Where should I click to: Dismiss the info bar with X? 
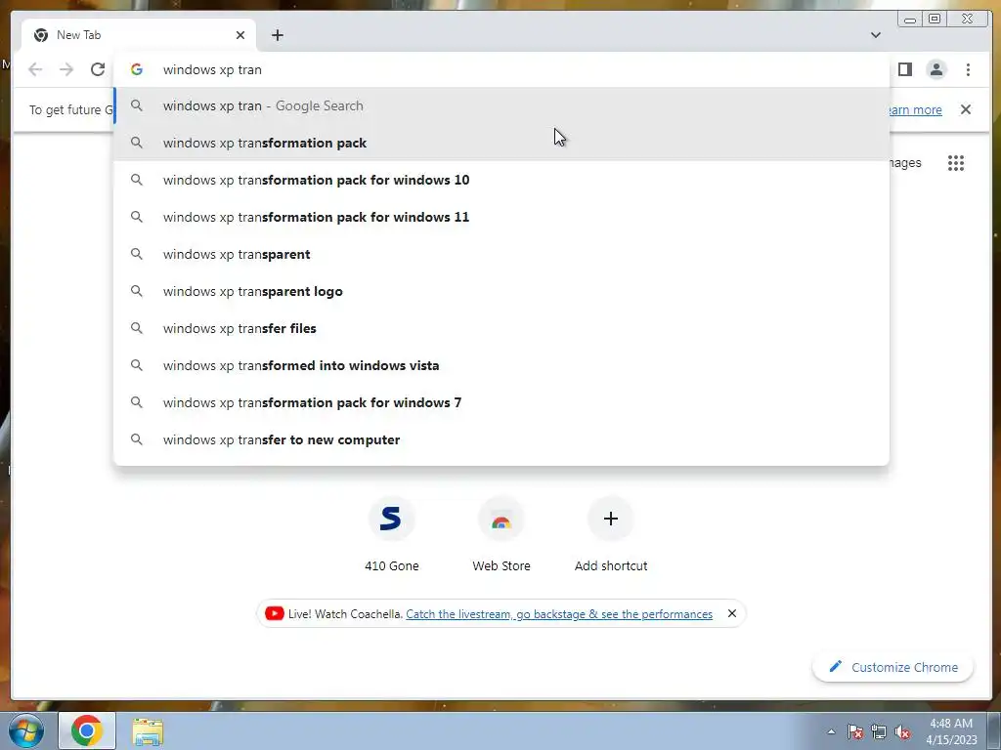click(x=965, y=109)
